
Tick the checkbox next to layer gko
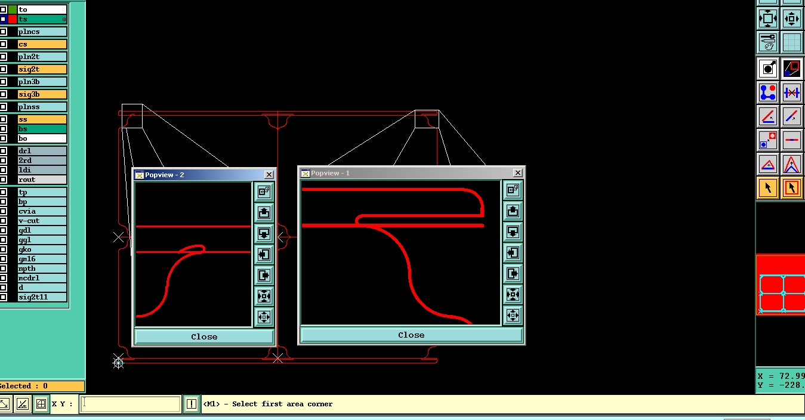click(3, 249)
